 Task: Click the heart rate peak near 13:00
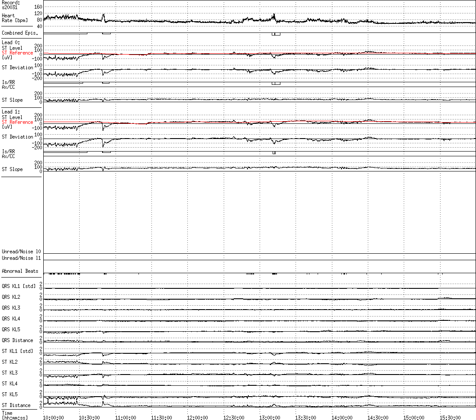(x=273, y=15)
